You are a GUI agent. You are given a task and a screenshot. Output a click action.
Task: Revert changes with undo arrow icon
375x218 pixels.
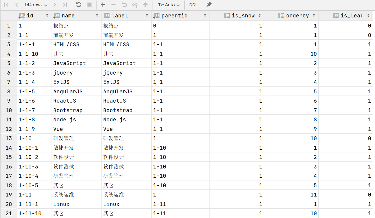124,5
